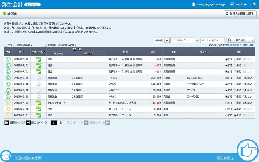This screenshot has width=259, height=162.
Task: Click the 当年度 period field
Action: pyautogui.click(x=159, y=40)
